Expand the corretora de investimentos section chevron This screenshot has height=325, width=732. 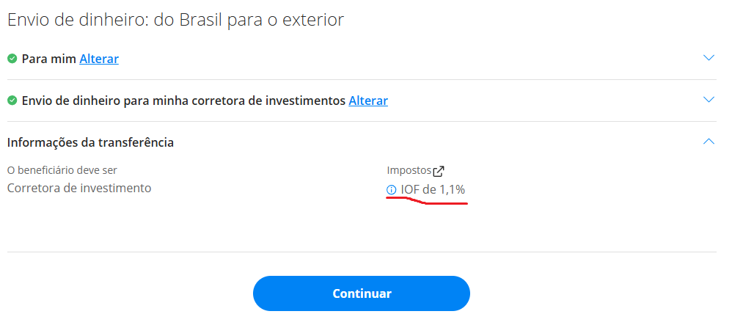point(709,100)
